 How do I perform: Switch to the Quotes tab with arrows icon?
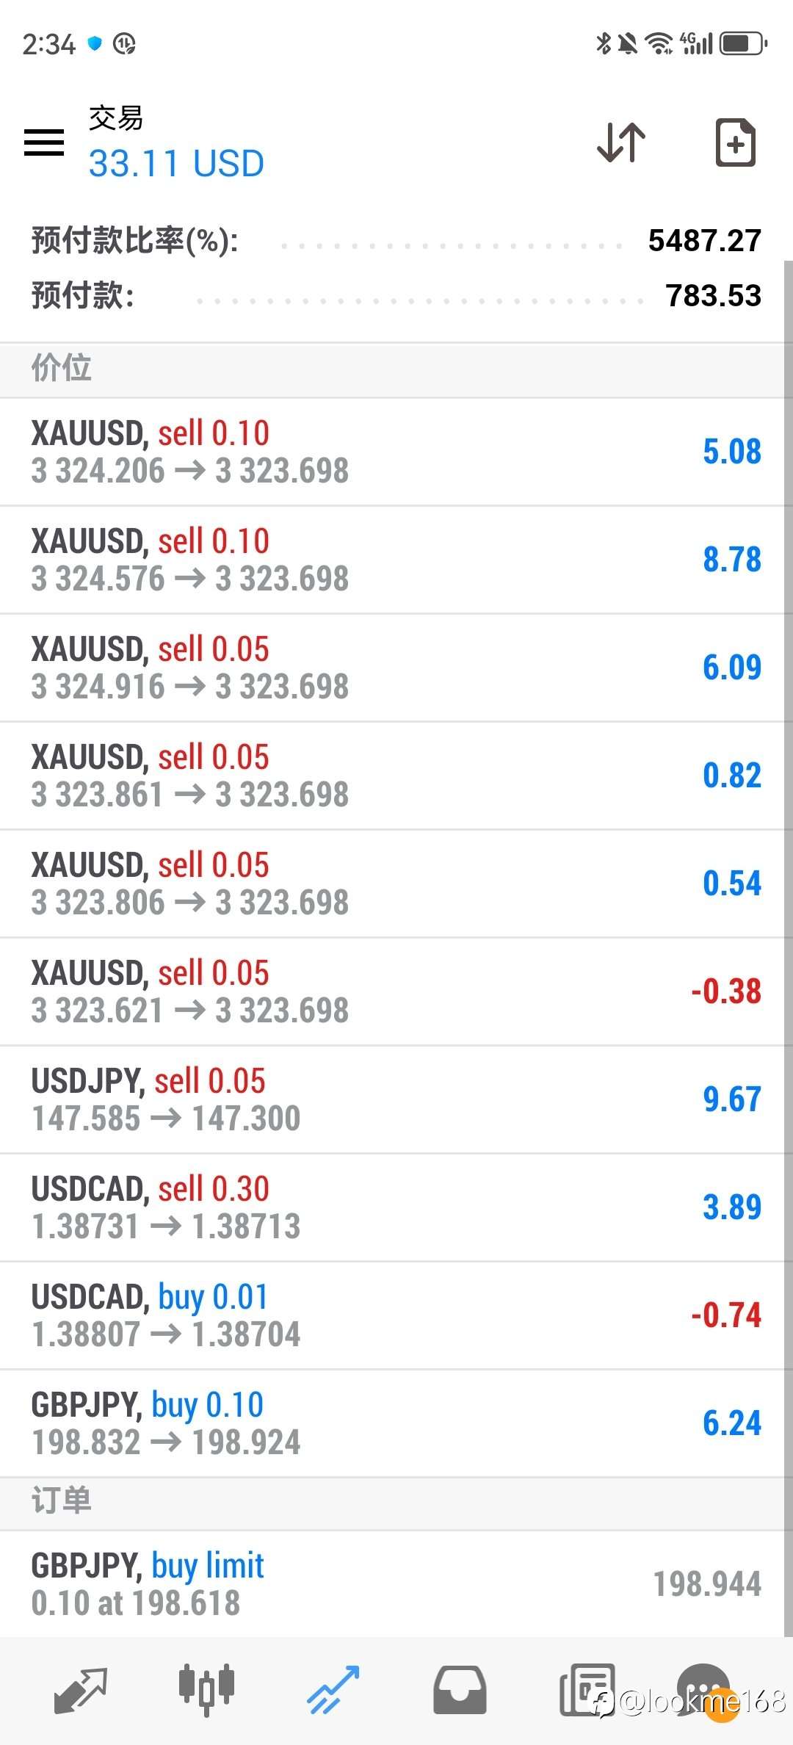(x=81, y=1689)
